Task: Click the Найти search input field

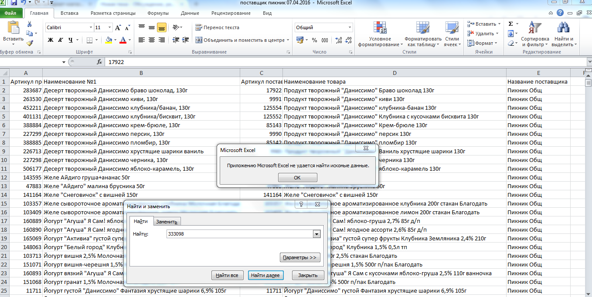Action: click(x=240, y=234)
